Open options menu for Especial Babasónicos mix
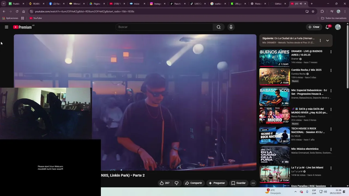Image resolution: width=349 pixels, height=196 pixels. (x=331, y=91)
